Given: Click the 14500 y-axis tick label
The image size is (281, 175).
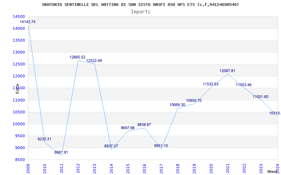Looking at the screenshot, I should point(19,16).
